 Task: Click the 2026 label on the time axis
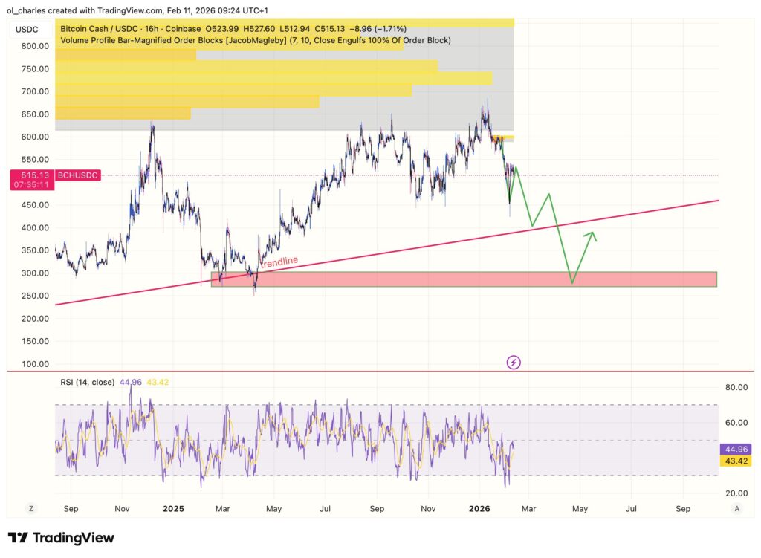point(479,509)
